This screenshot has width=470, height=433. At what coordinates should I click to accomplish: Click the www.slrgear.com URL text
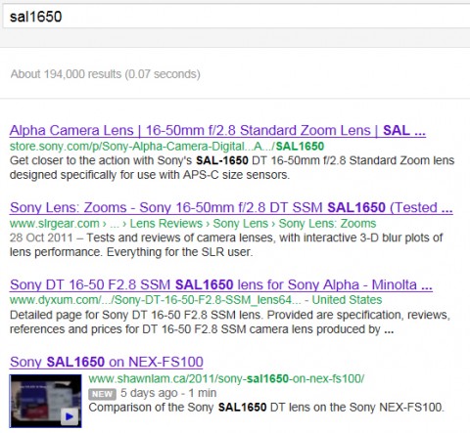point(55,224)
